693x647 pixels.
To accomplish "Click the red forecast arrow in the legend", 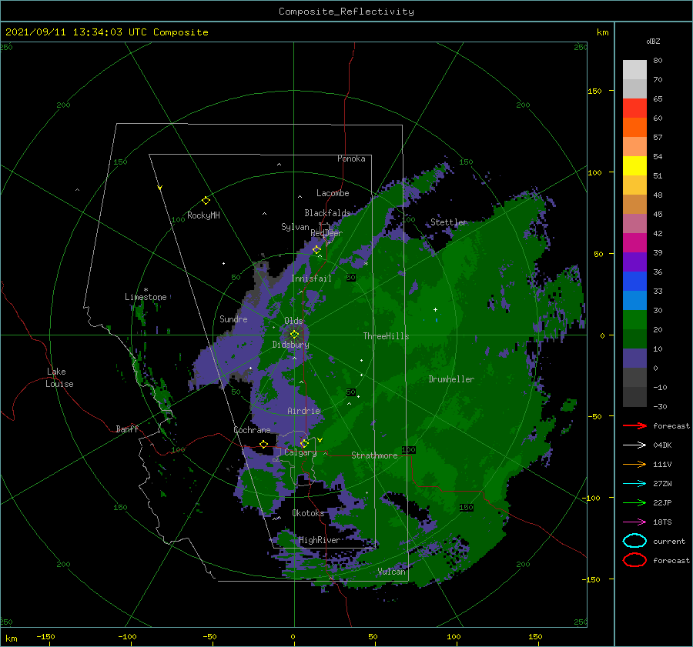I will click(x=634, y=425).
